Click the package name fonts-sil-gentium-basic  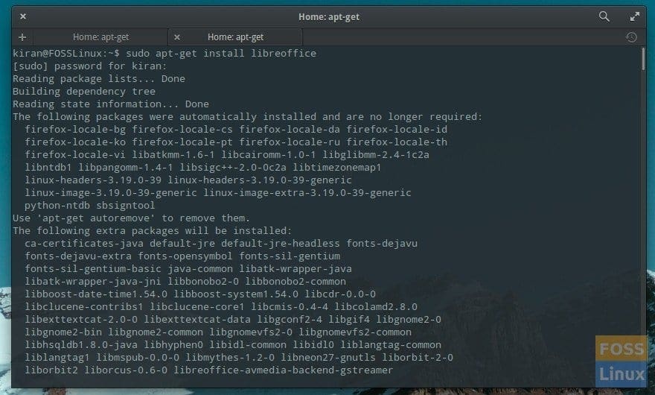pos(93,268)
